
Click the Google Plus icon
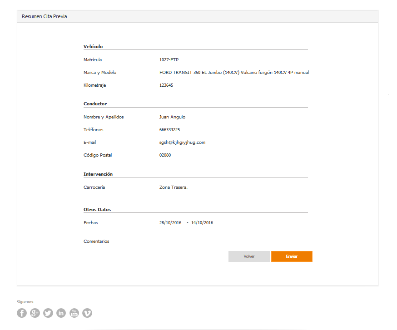pos(35,313)
